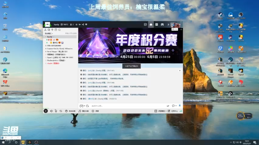The height and width of the screenshot is (145, 259).
Task: Open the audio mixer sliders icon
Action: click(x=61, y=111)
